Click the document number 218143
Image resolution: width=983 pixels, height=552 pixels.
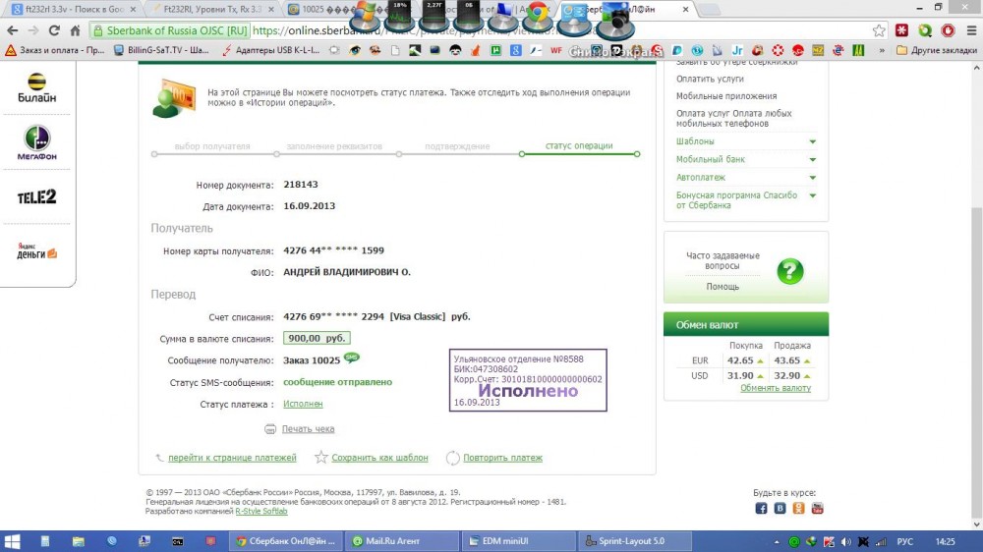click(x=301, y=185)
